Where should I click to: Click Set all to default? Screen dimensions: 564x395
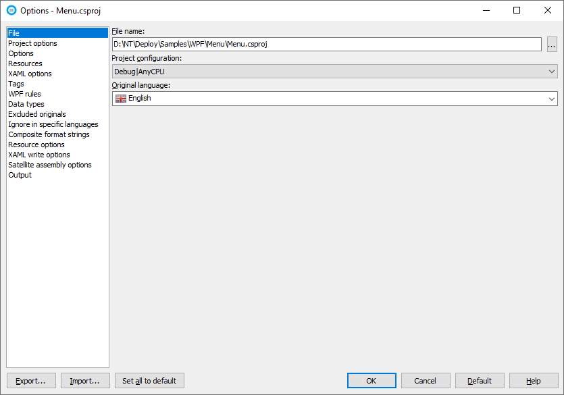point(149,381)
